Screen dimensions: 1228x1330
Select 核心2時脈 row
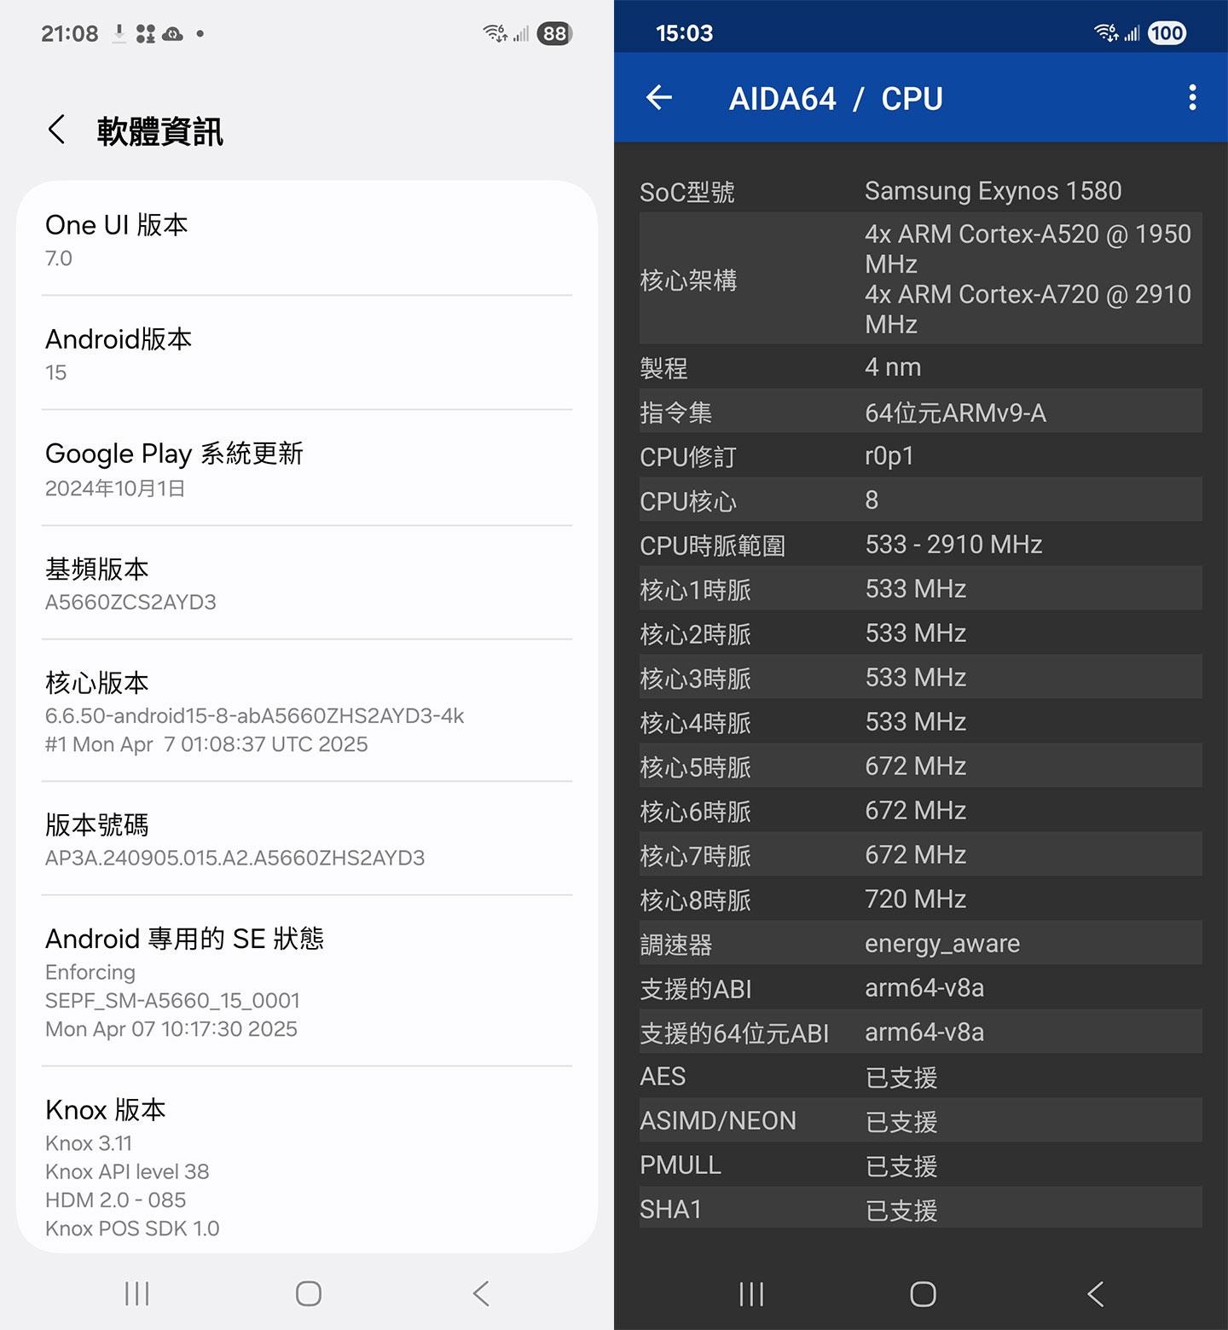(x=921, y=633)
